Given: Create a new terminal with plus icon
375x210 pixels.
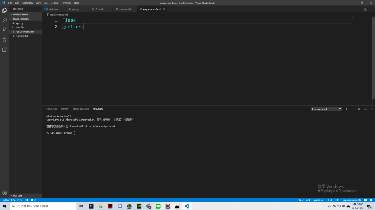Looking at the screenshot, I should pos(346,109).
